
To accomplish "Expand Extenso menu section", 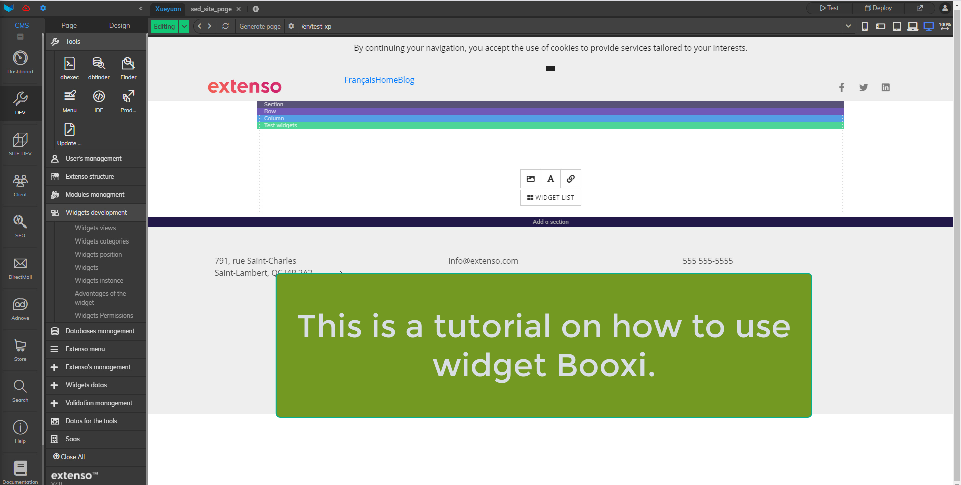I will coord(96,349).
